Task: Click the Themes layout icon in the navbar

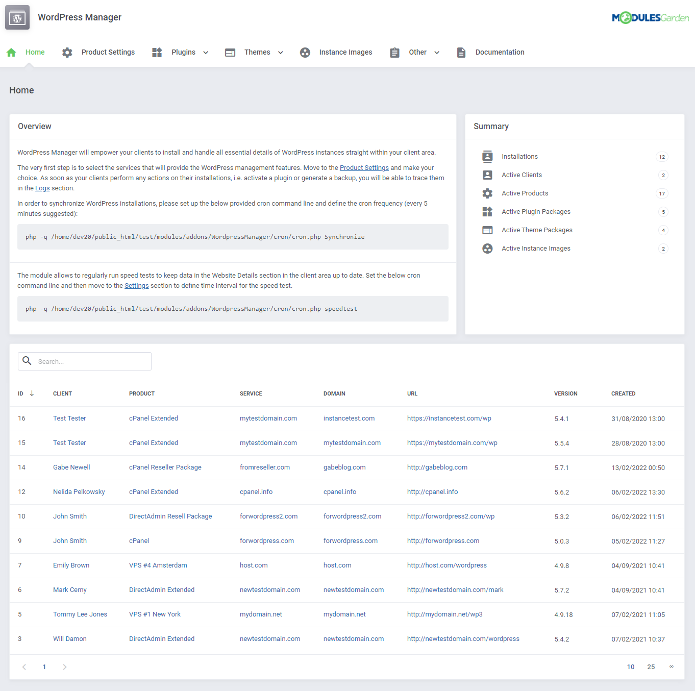Action: (230, 53)
